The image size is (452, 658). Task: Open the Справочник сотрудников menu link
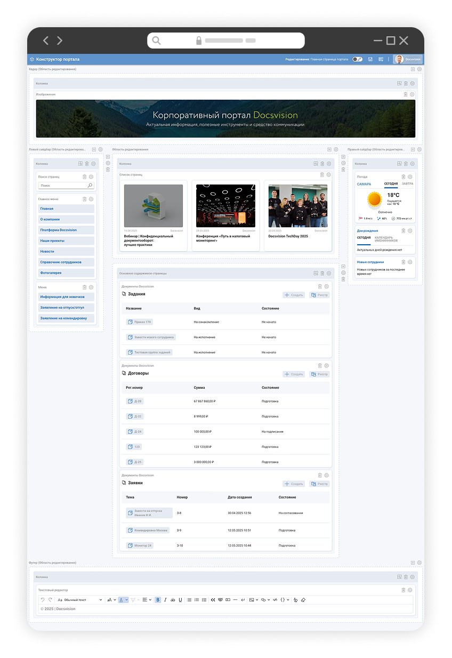61,262
